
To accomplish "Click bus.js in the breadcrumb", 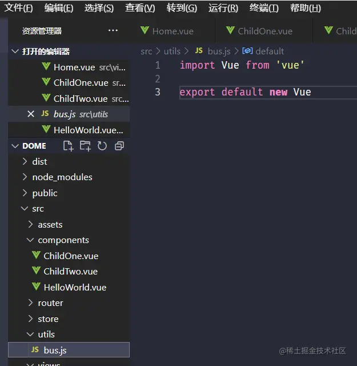I will click(x=219, y=51).
